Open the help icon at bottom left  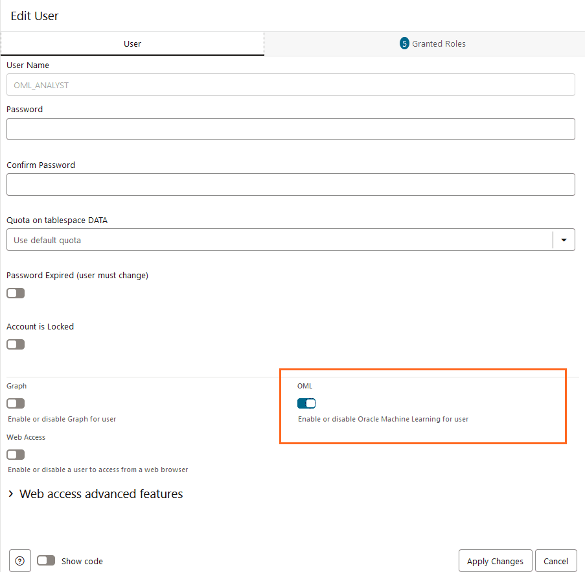tap(19, 560)
